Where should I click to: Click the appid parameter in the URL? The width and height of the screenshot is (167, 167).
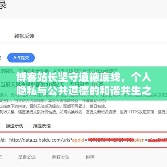tap(78, 140)
